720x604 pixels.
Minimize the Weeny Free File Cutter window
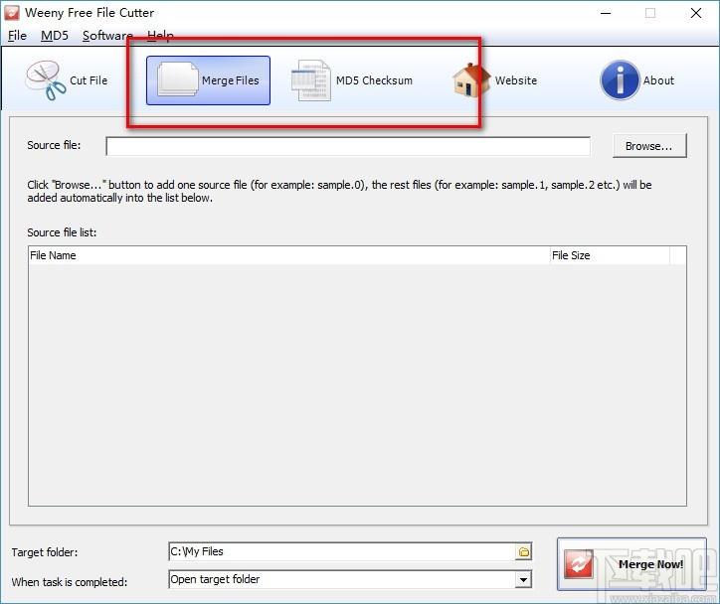click(606, 13)
